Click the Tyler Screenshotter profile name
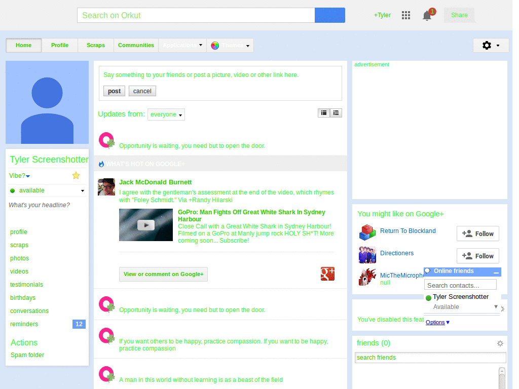 49,160
